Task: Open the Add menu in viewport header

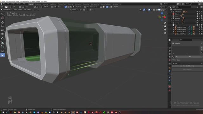Action: (25, 9)
